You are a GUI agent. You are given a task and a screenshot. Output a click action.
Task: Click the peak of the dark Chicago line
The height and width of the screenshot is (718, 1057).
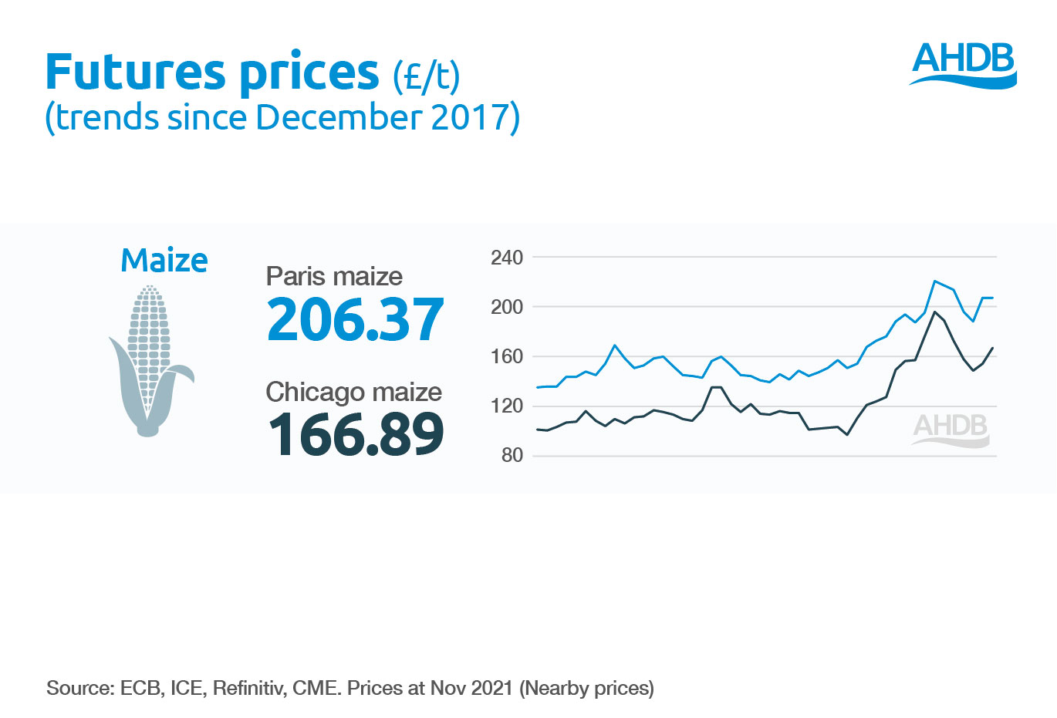point(934,312)
